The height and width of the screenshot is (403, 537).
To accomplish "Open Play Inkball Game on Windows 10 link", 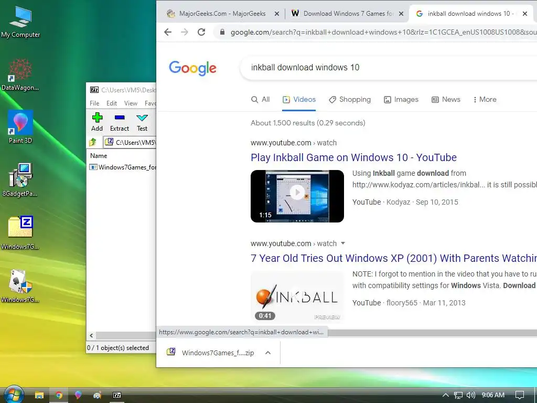I will 353,157.
